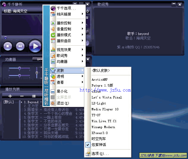Image resolution: width=188 pixels, height=159 pixels.
Task: Start playback with the large play button
Action: 35,46
